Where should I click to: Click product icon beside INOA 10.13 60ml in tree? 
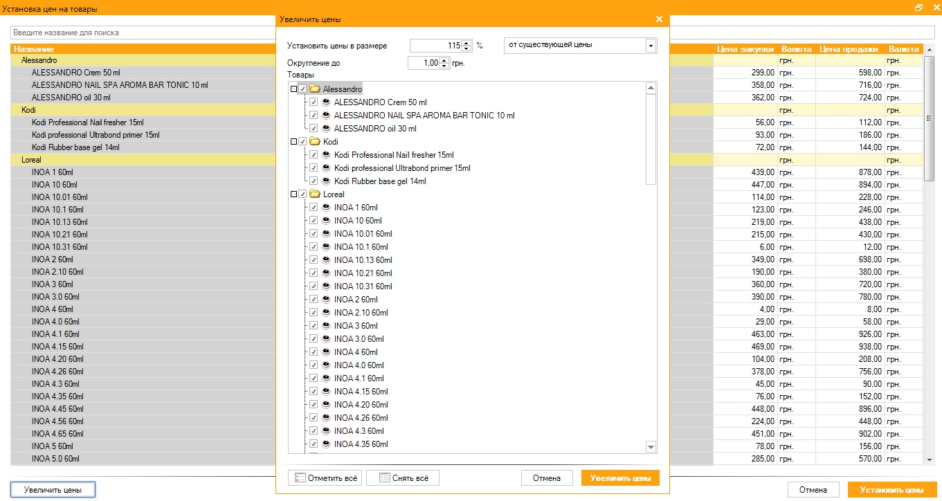tap(325, 260)
